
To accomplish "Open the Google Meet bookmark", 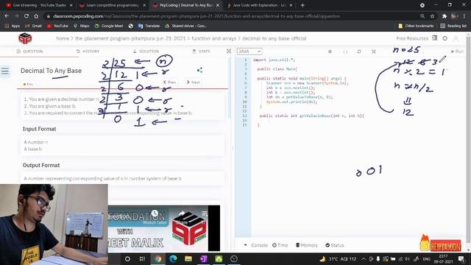I will coord(109,26).
